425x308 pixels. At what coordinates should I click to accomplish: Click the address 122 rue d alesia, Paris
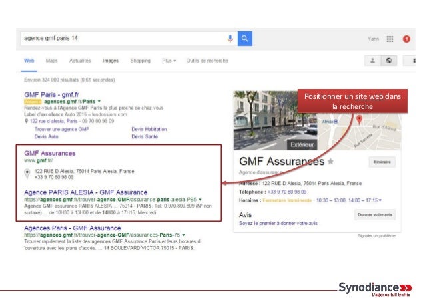tap(54, 121)
